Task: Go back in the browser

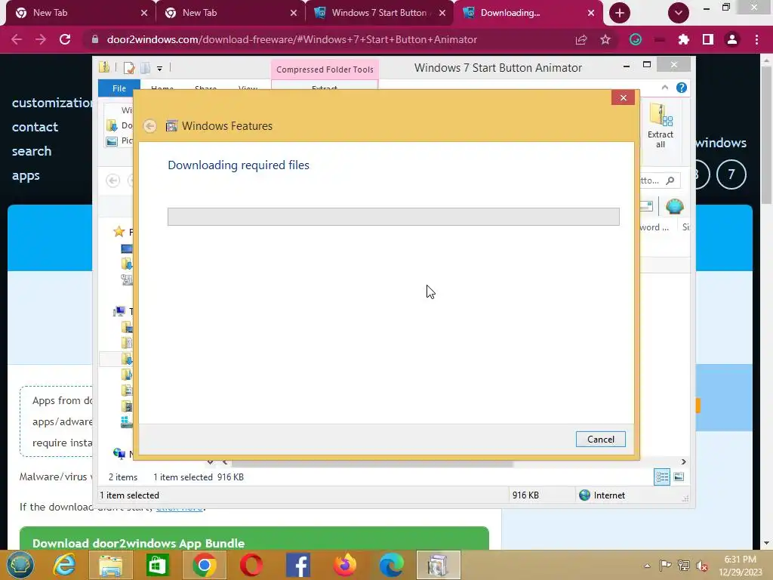Action: [17, 39]
